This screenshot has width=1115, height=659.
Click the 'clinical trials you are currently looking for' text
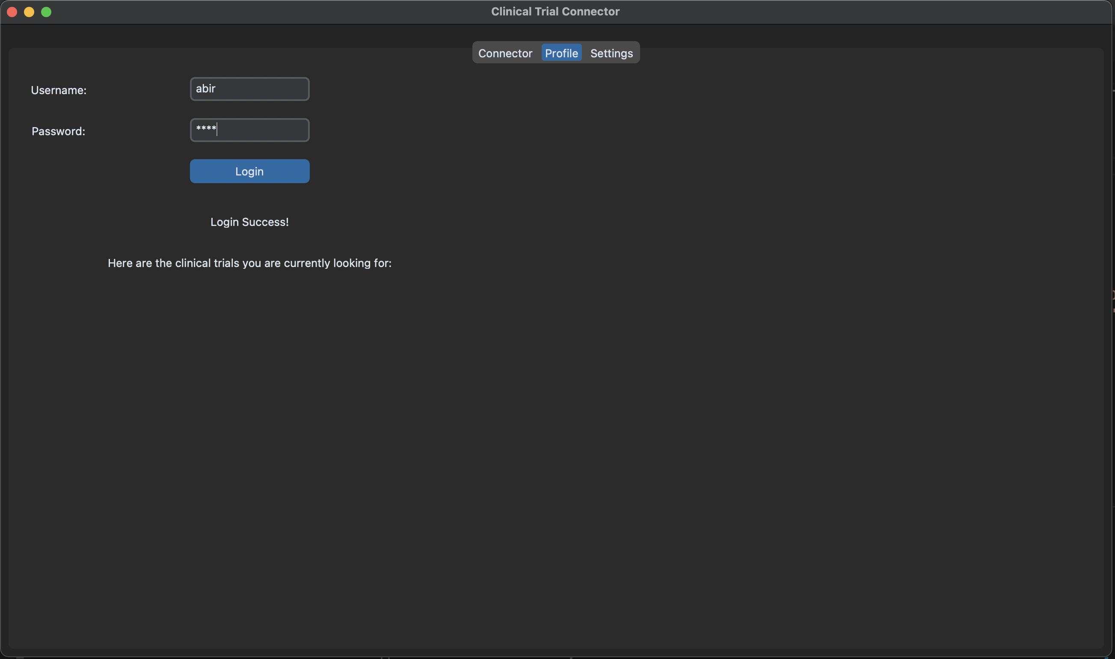click(283, 263)
